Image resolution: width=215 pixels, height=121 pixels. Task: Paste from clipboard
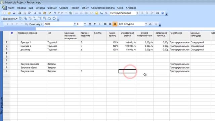pos(45,13)
